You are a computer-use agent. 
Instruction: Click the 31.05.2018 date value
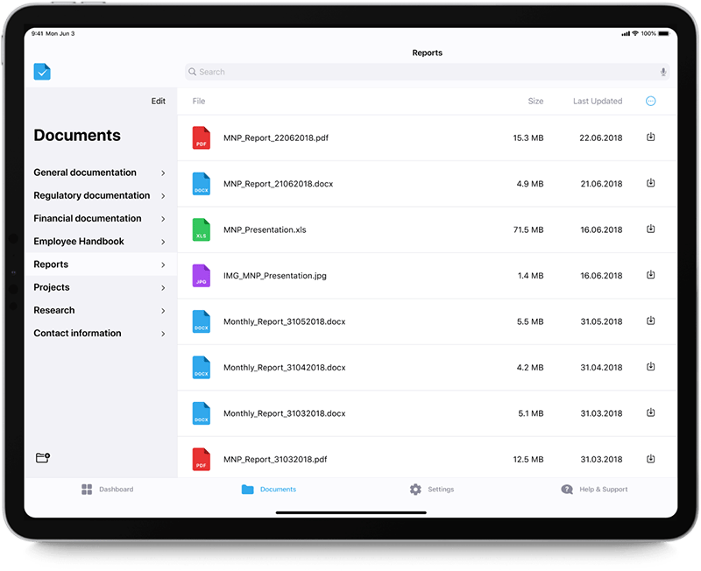601,321
